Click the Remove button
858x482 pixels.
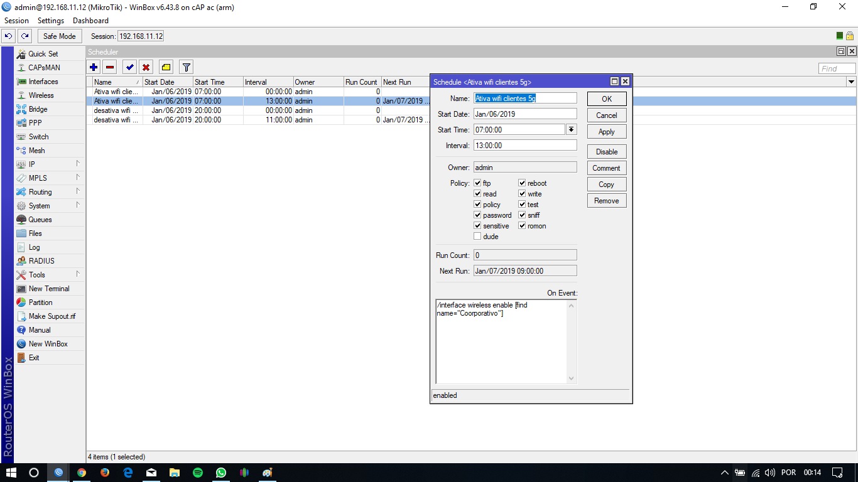pos(607,201)
